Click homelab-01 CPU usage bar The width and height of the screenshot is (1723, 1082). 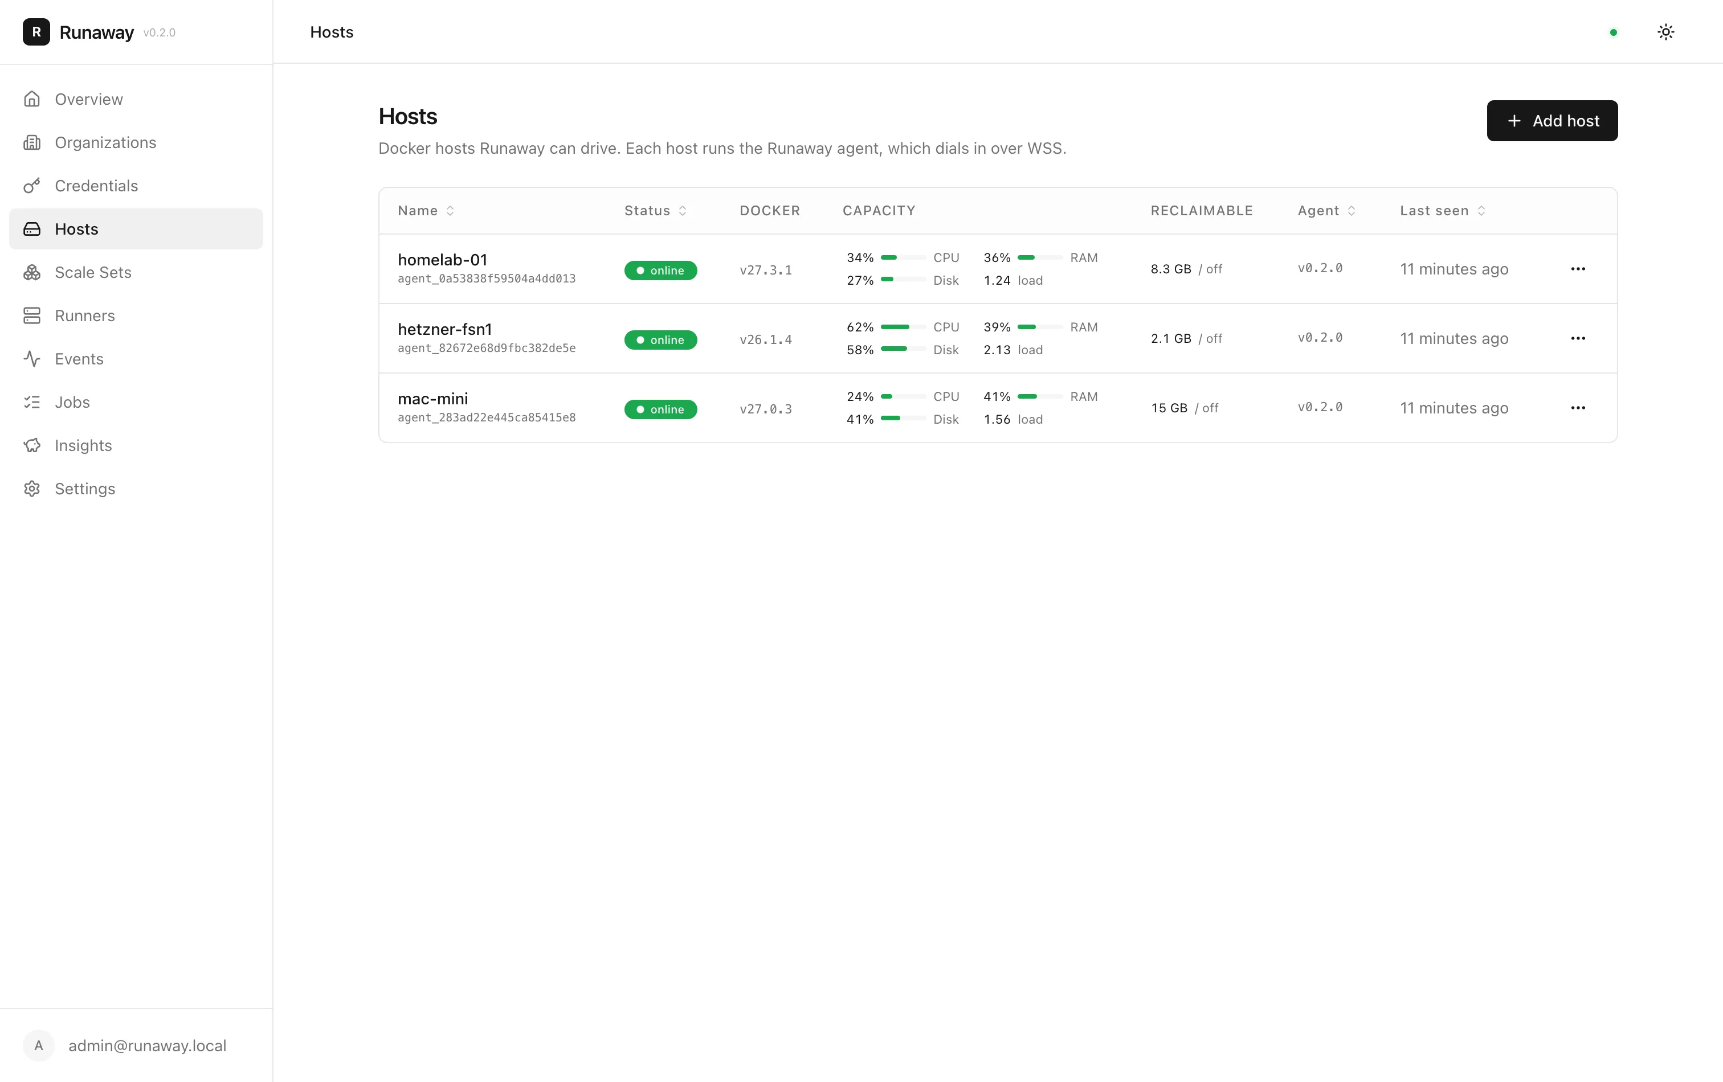pos(903,257)
